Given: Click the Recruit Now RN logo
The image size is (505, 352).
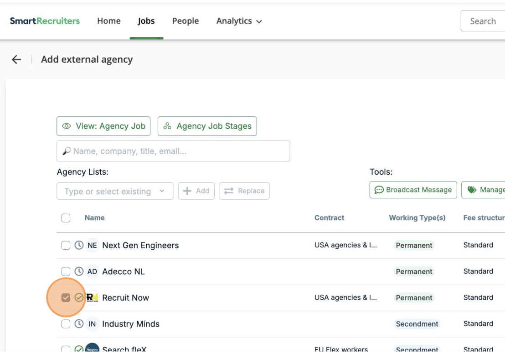Looking at the screenshot, I should coord(92,298).
